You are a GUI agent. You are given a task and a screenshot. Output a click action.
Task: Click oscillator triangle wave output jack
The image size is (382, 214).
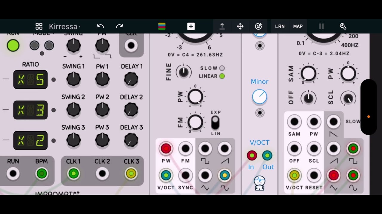pyautogui.click(x=205, y=175)
